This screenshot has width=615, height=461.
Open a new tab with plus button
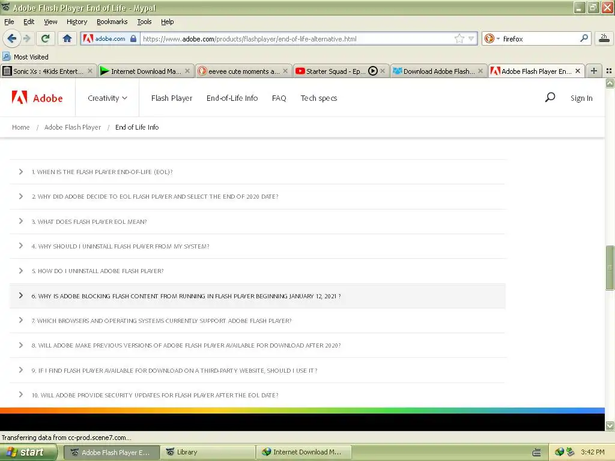click(594, 71)
